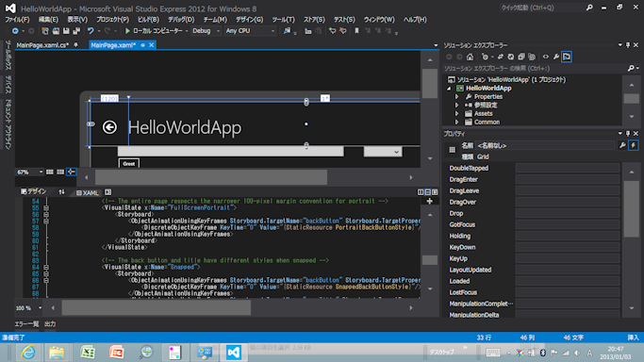Toggle Preview Selected Items in Solution Explorer
This screenshot has height=362, width=644.
tap(567, 57)
